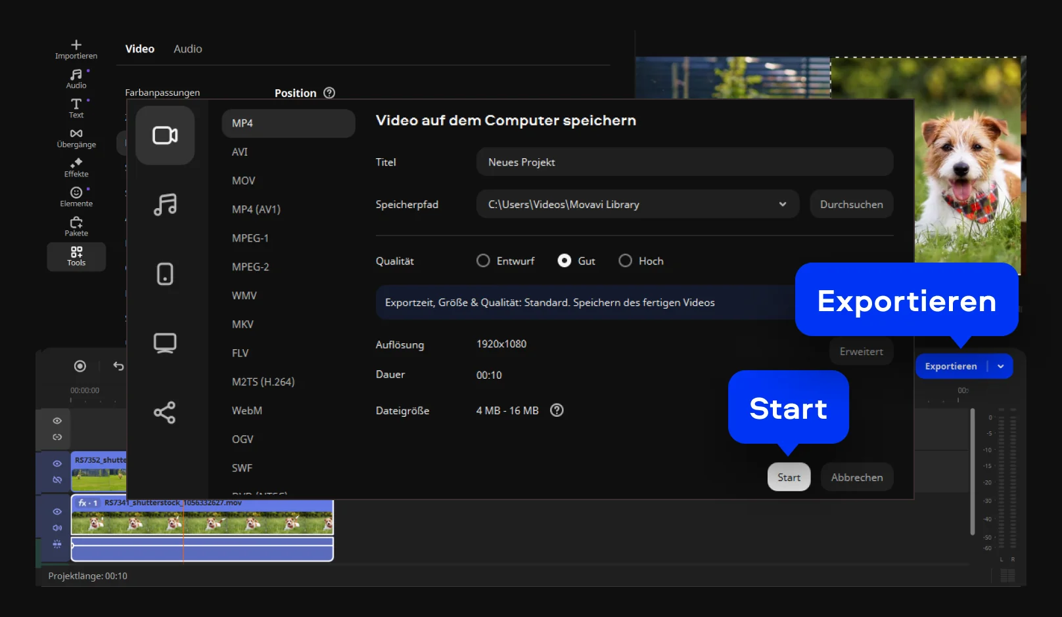Image resolution: width=1062 pixels, height=617 pixels.
Task: Expand the Speicherpfad dropdown
Action: [x=783, y=204]
